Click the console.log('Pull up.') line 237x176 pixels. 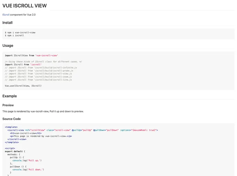pyautogui.click(x=27, y=161)
